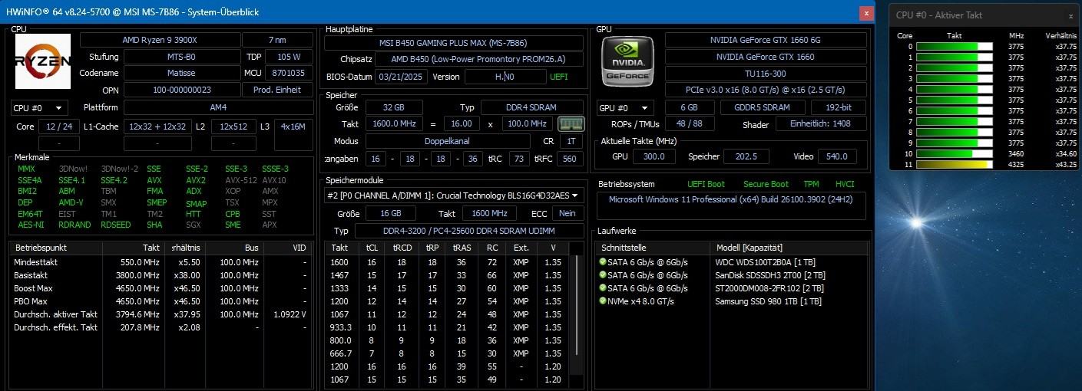Click the SSE4A feature flag
Image resolution: width=1082 pixels, height=391 pixels.
[x=30, y=180]
